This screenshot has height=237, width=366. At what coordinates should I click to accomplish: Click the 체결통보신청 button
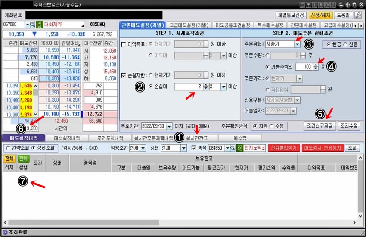(x=291, y=16)
